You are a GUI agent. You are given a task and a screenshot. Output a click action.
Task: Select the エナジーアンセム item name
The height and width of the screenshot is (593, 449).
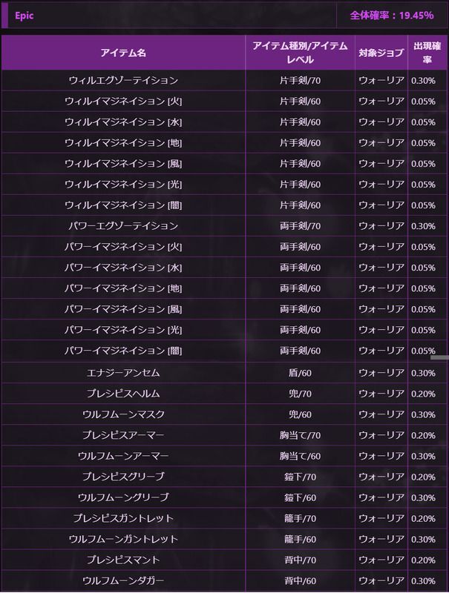[x=123, y=372]
